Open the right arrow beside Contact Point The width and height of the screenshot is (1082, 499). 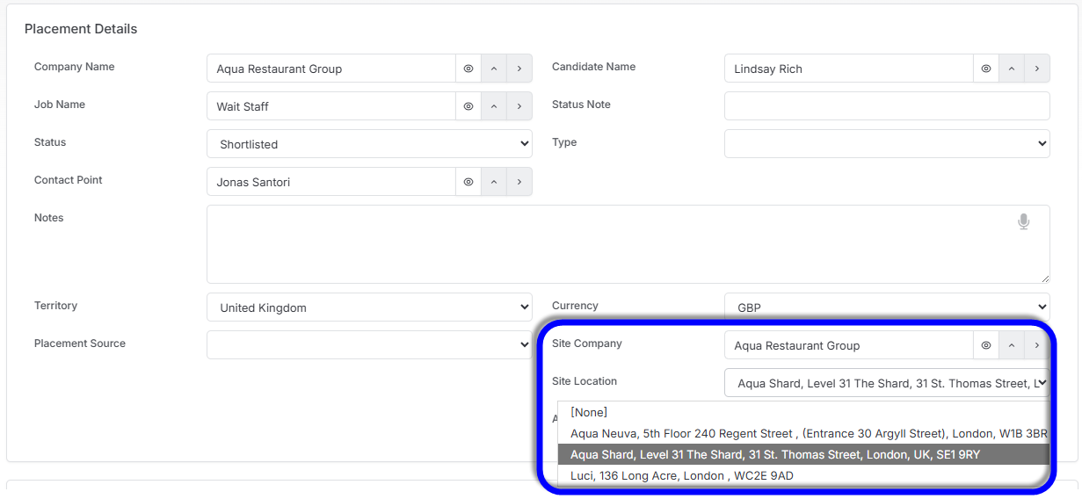[x=519, y=182]
